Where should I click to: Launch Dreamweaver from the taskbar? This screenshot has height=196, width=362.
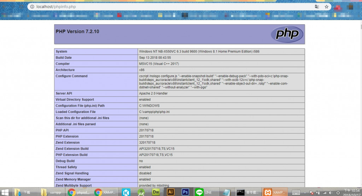(156, 192)
